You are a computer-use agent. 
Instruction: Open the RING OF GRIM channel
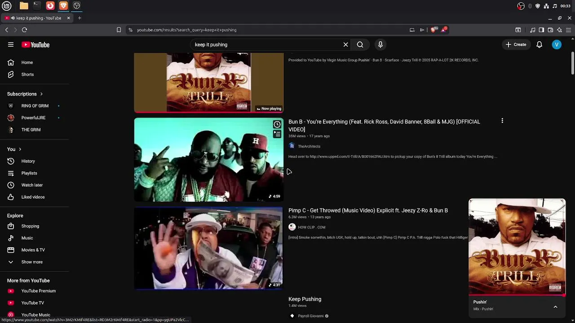35,106
